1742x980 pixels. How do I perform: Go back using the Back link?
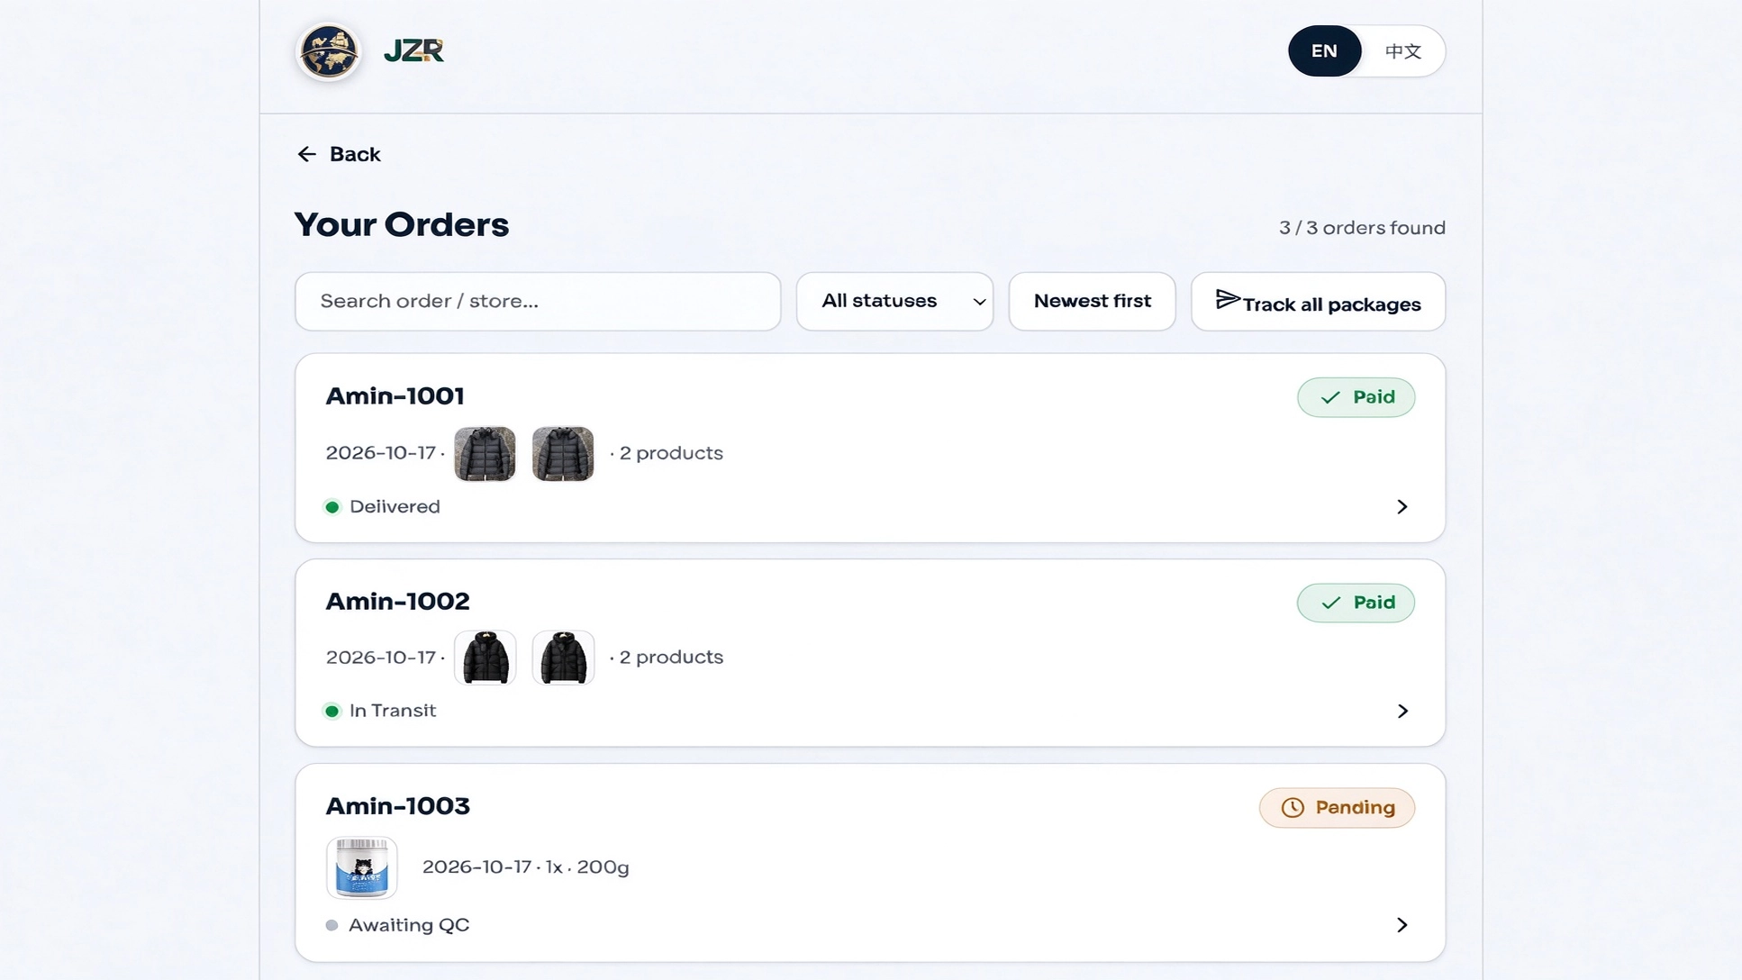pos(339,154)
